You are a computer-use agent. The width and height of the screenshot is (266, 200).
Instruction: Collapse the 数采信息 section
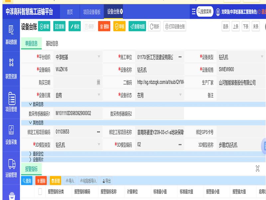pyautogui.click(x=36, y=104)
